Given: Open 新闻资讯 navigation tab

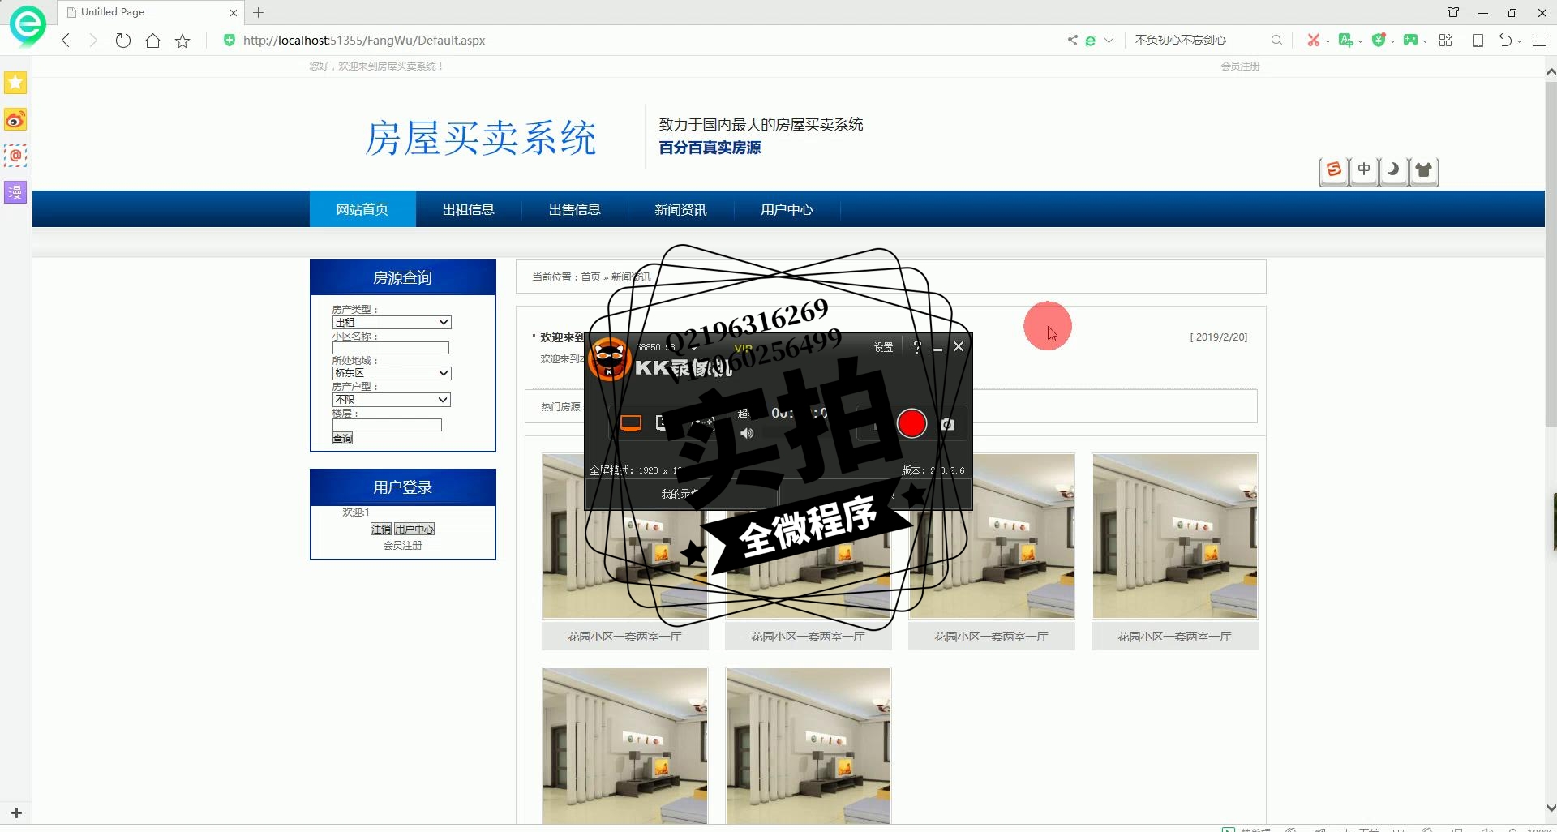Looking at the screenshot, I should click(681, 209).
